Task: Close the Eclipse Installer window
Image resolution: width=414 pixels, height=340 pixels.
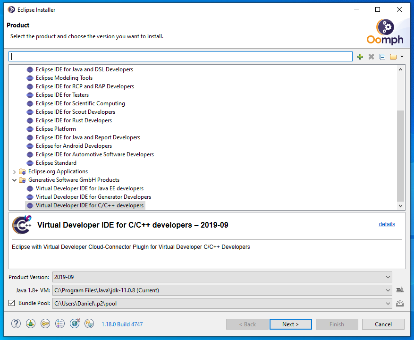Action: click(399, 10)
